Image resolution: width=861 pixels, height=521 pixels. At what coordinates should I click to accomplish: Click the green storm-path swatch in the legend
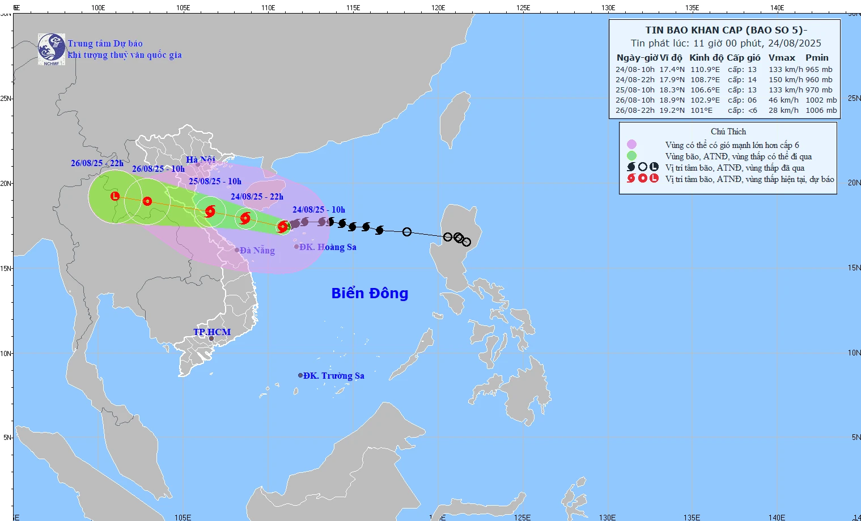(x=631, y=156)
